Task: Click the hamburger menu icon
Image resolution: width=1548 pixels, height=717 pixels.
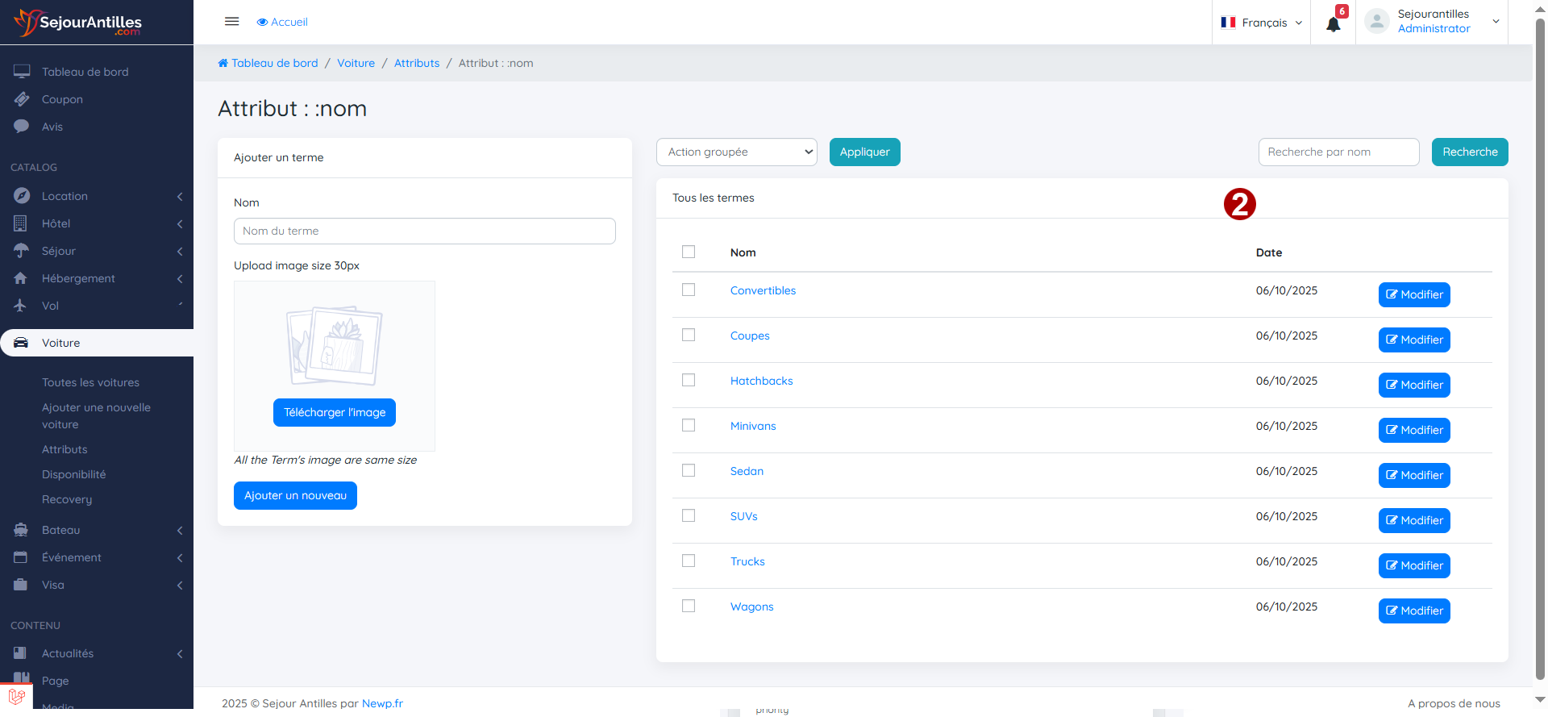Action: pos(231,22)
